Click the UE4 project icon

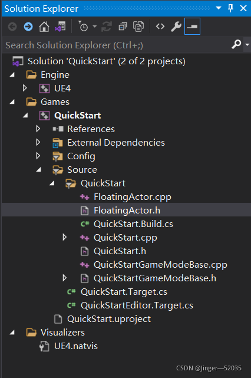pos(45,88)
